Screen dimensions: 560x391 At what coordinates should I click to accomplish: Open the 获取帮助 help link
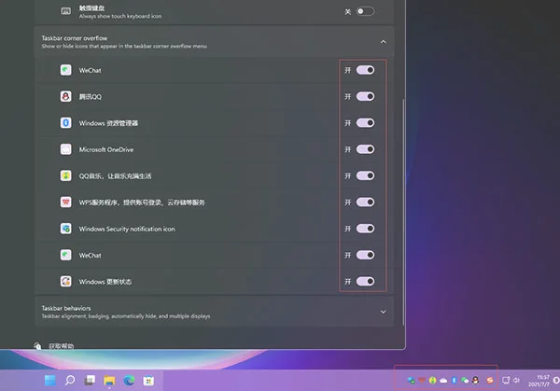point(60,346)
